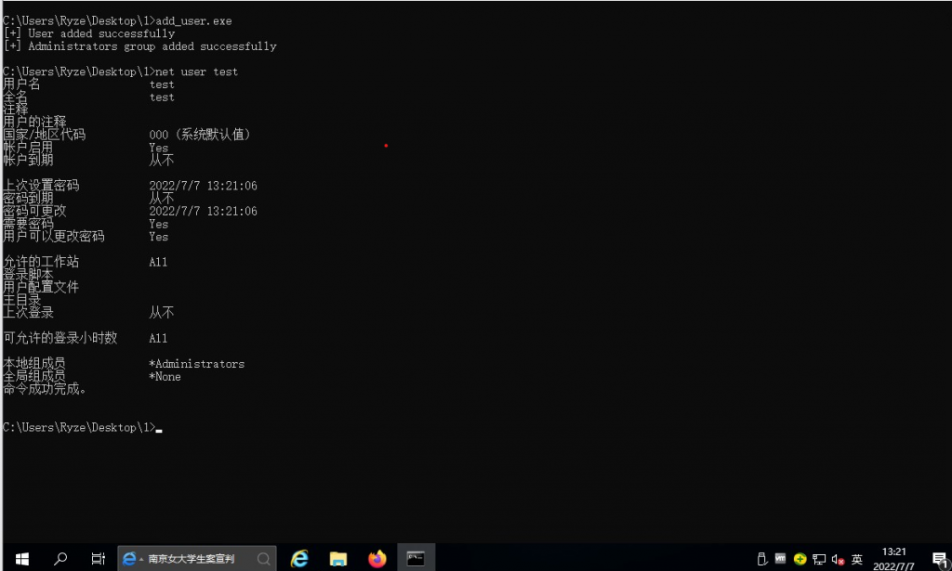Click the 本地组成员 label

[34, 363]
